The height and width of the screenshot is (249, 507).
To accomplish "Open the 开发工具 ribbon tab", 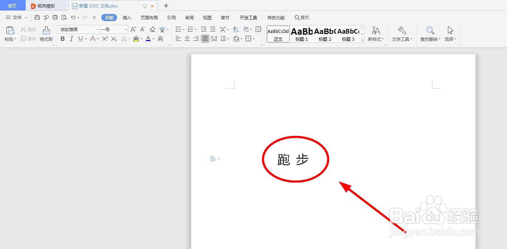I will tap(248, 18).
